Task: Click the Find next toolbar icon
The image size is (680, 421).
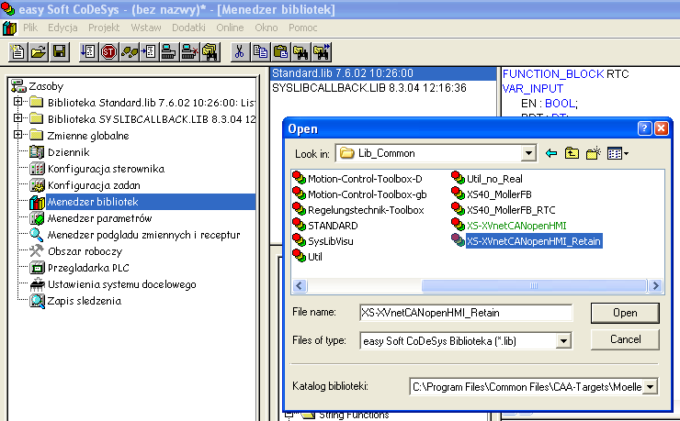Action: coord(322,52)
